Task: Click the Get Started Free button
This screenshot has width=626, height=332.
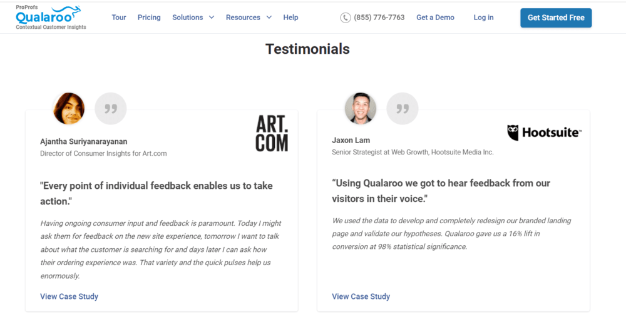Action: (x=556, y=18)
